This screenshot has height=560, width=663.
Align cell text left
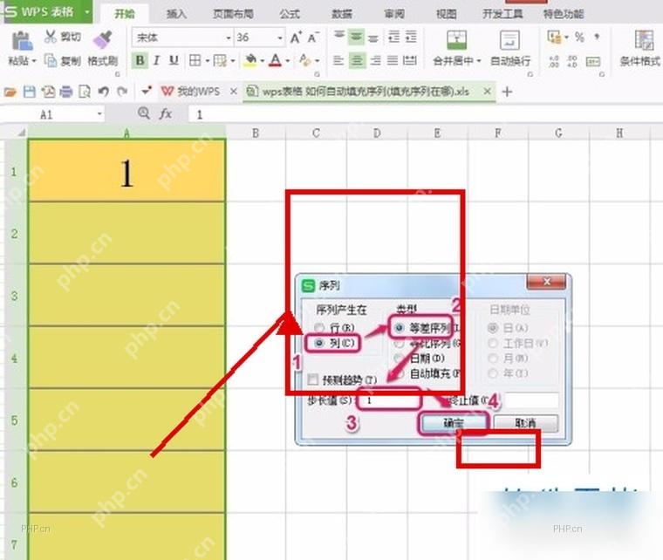338,61
